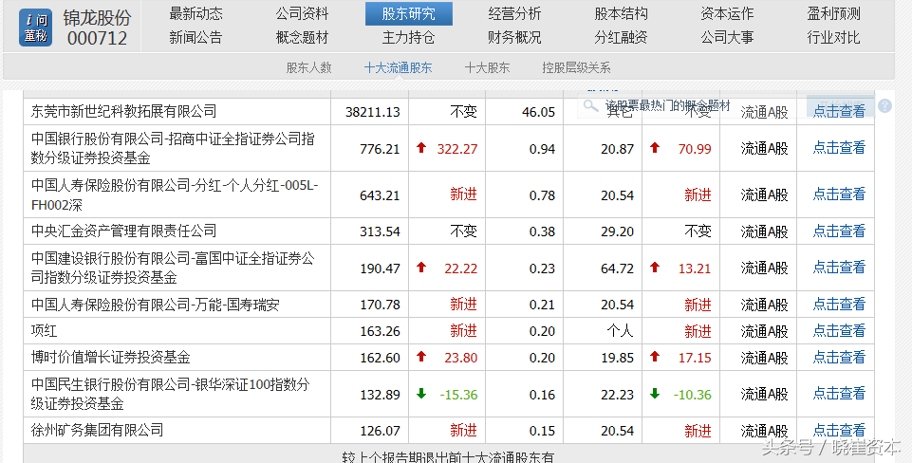Open the 主力持仓 tab
Screen dimensions: 912x463
tap(408, 38)
